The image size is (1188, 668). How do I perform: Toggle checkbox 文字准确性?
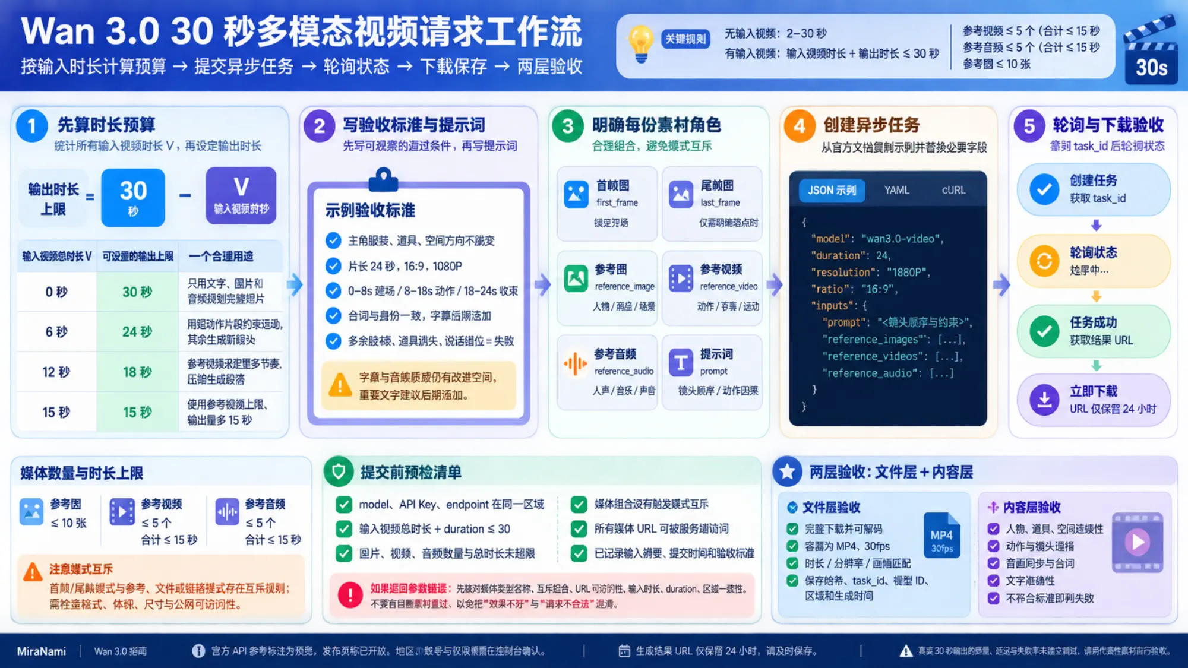click(993, 581)
